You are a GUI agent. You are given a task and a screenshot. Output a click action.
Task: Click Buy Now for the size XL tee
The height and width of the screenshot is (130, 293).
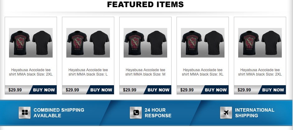[x=216, y=90]
